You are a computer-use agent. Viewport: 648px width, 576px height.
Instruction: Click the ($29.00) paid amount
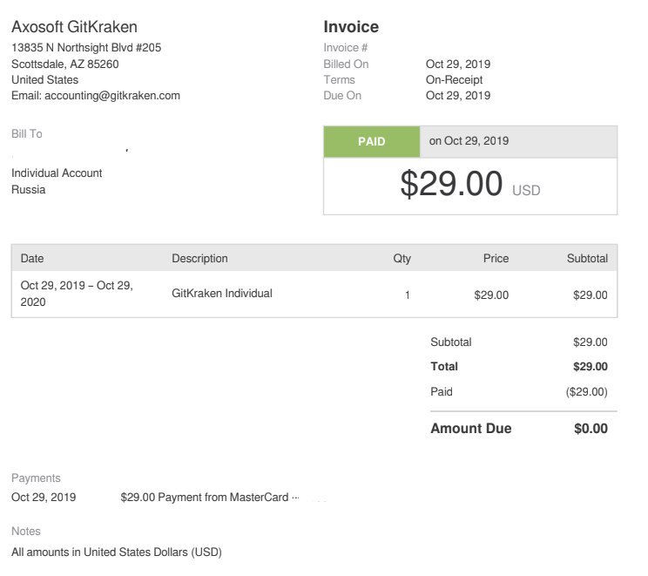[586, 392]
